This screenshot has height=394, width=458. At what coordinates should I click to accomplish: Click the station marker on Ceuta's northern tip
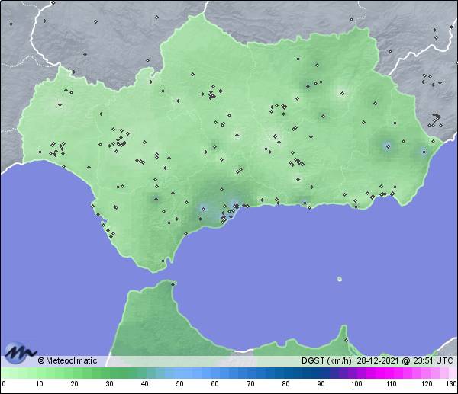pyautogui.click(x=173, y=284)
